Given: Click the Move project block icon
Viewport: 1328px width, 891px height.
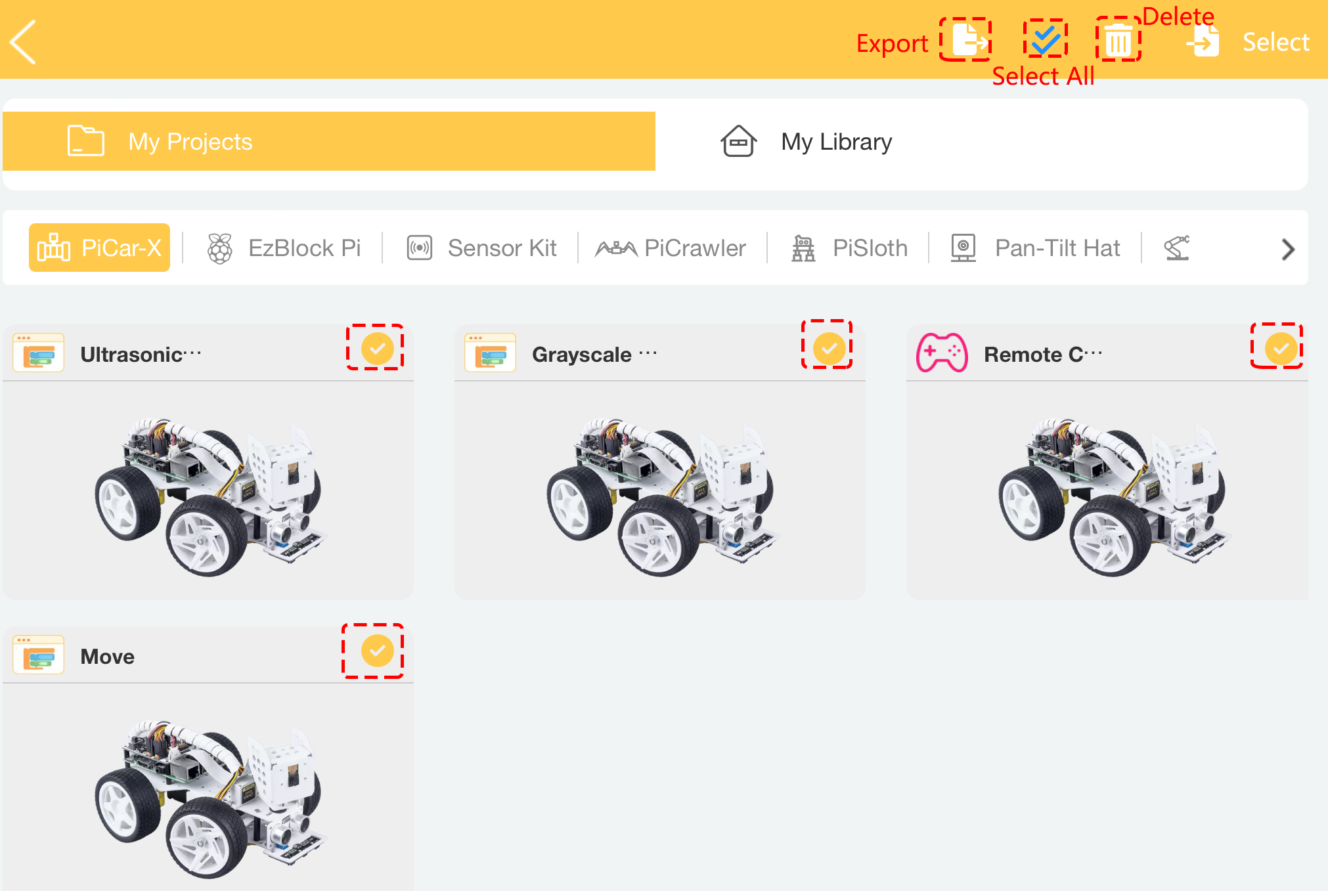Looking at the screenshot, I should tap(39, 655).
